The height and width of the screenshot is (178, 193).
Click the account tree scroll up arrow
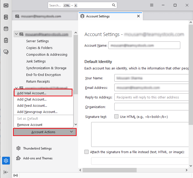pos(76,33)
